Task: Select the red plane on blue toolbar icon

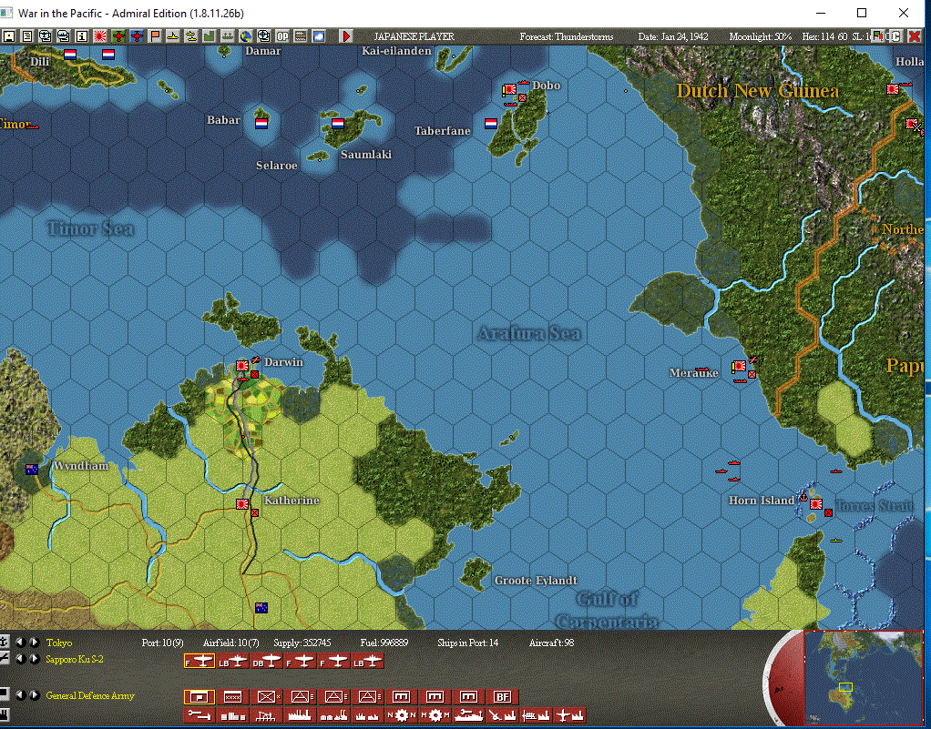Action: pos(137,36)
